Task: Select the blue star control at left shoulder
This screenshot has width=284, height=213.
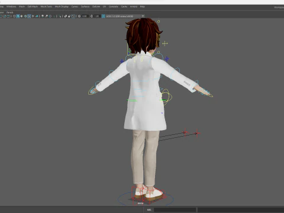Action: (122, 61)
